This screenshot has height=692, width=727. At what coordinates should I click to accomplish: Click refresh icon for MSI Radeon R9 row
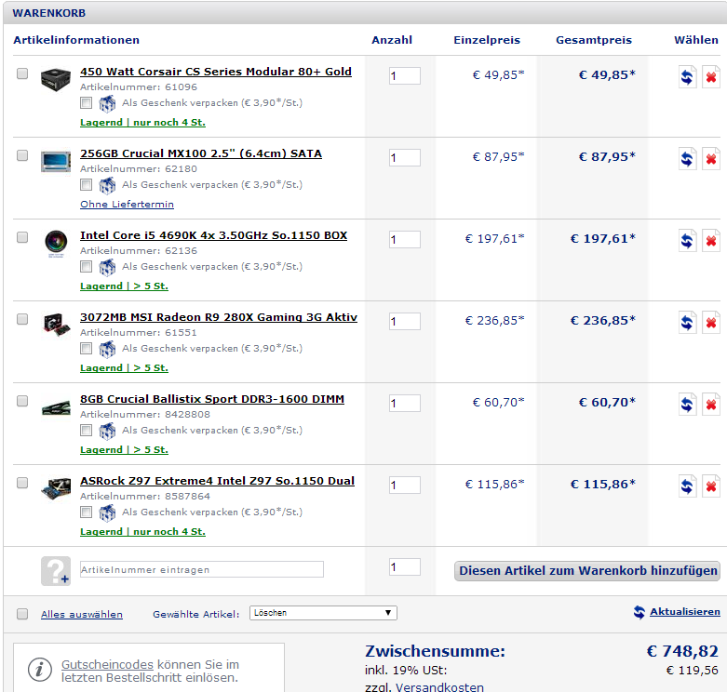(x=687, y=323)
